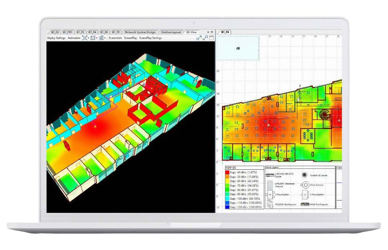Click the 3D box view icon
Screen dimensions: 388x250
92,38
